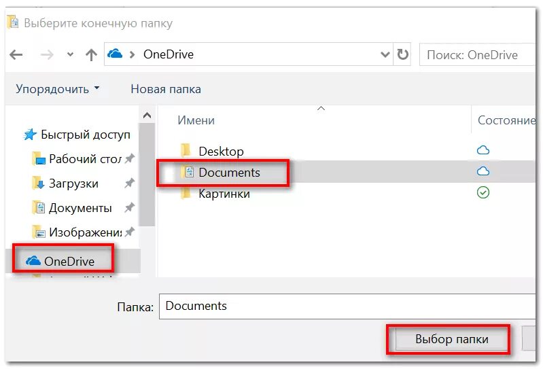This screenshot has width=543, height=369.
Task: Open Изображения in the sidebar
Action: pyautogui.click(x=85, y=232)
